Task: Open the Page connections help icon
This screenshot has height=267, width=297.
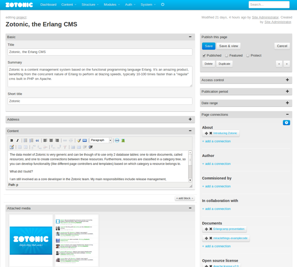Action: click(x=286, y=123)
